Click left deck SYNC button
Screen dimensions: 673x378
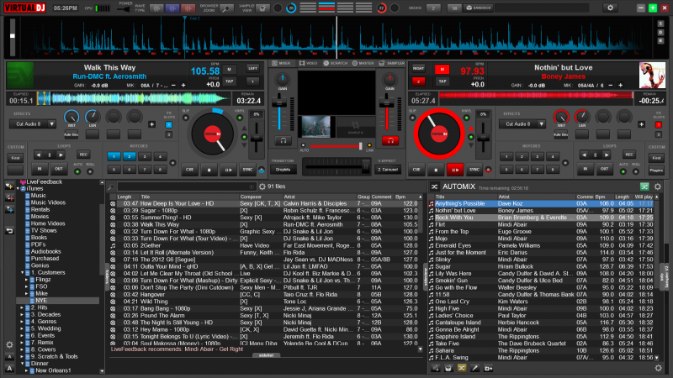point(247,170)
